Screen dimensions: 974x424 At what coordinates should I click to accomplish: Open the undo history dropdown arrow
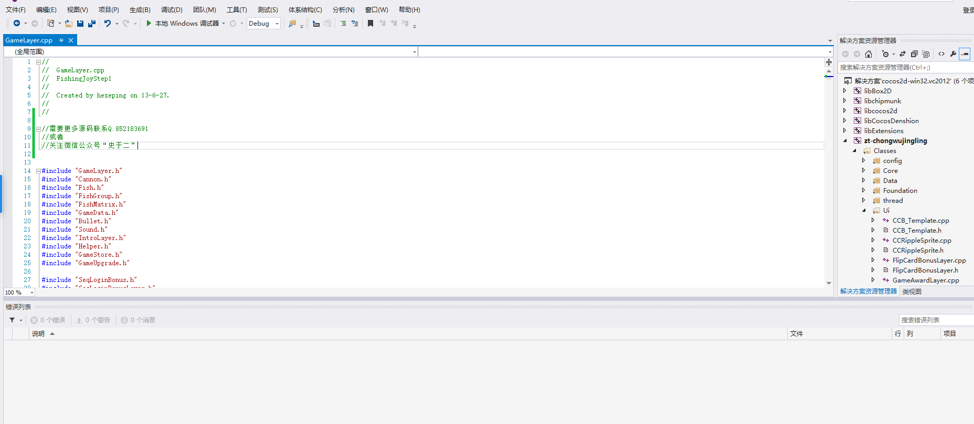(117, 23)
